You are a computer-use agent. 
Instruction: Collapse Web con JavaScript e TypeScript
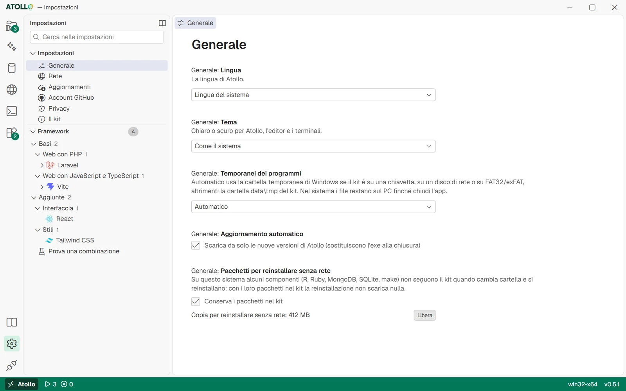pyautogui.click(x=38, y=176)
